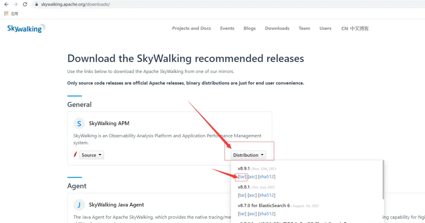Open the Users page

click(325, 28)
